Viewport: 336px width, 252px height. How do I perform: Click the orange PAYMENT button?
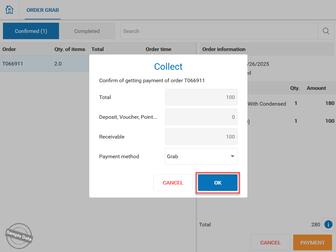pos(312,242)
